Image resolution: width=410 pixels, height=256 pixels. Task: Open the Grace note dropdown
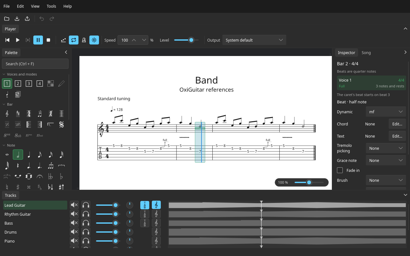[386, 160]
